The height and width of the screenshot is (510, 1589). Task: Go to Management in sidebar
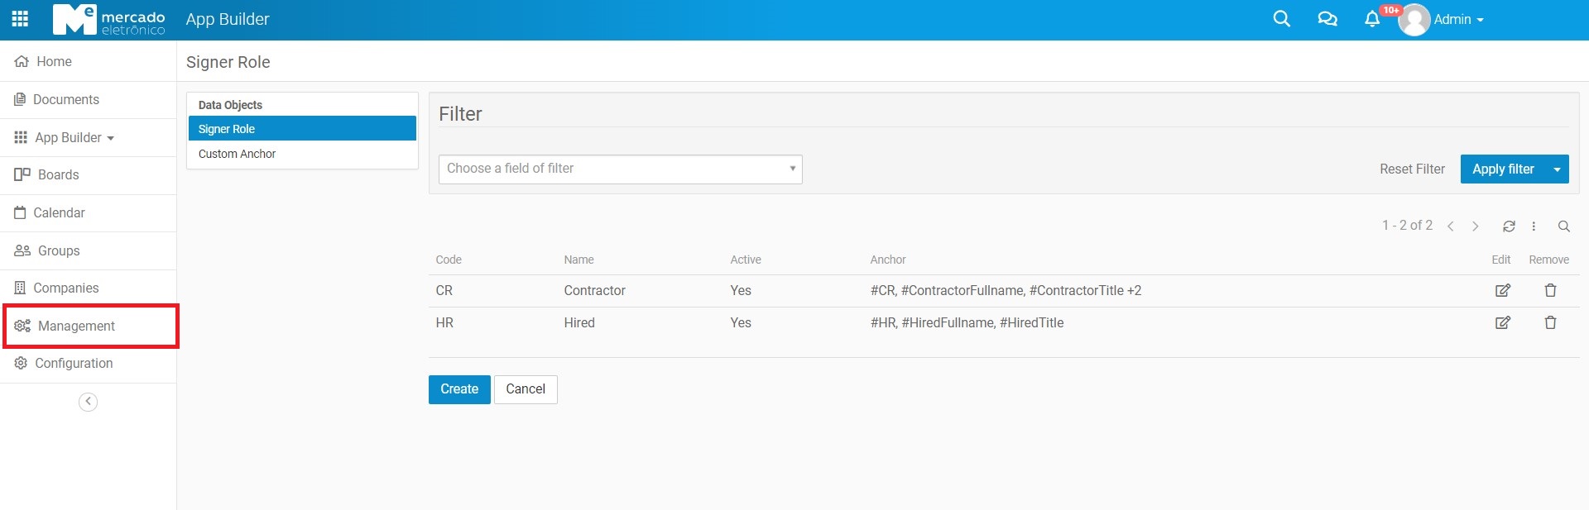(x=76, y=326)
